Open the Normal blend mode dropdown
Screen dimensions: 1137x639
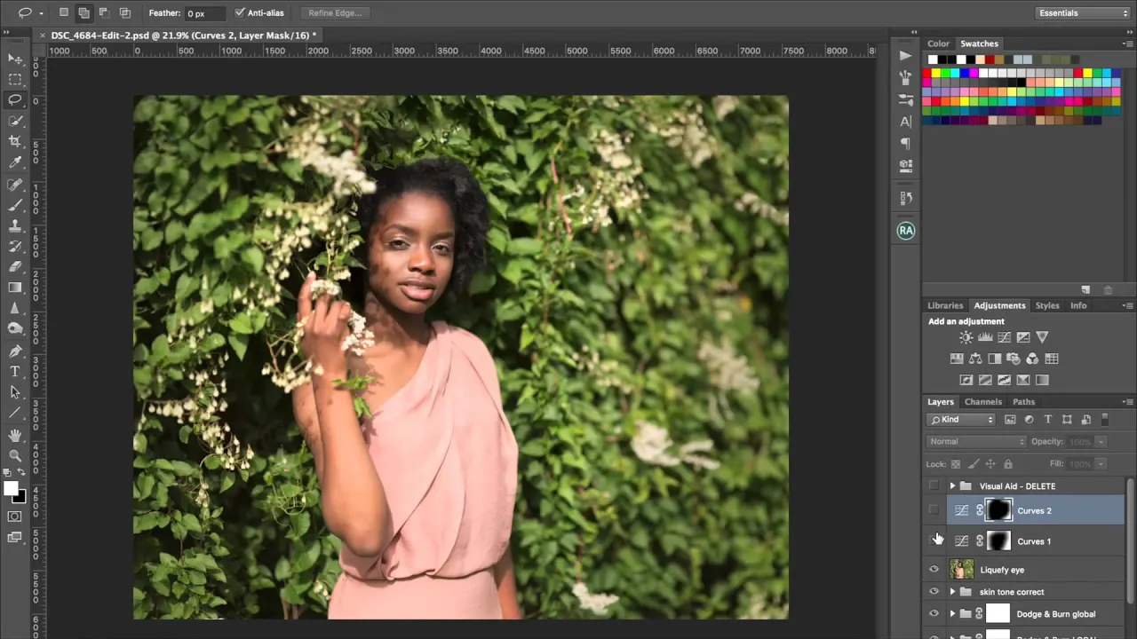pyautogui.click(x=975, y=441)
